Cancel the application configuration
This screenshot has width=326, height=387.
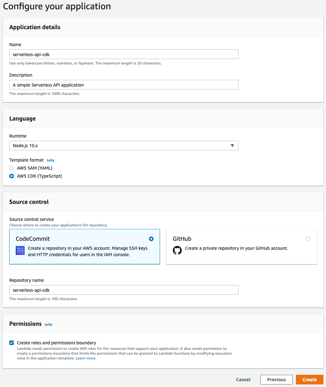pyautogui.click(x=243, y=379)
